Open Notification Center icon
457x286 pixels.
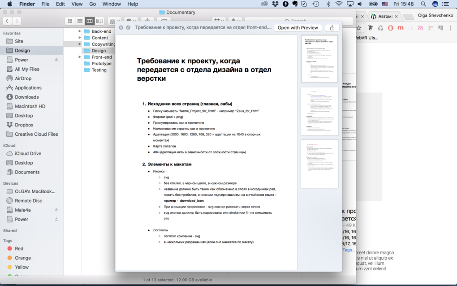pos(446,4)
